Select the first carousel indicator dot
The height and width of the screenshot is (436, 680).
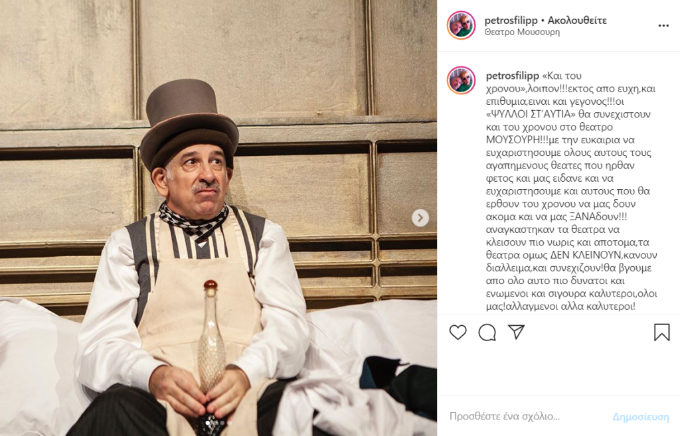click(208, 423)
